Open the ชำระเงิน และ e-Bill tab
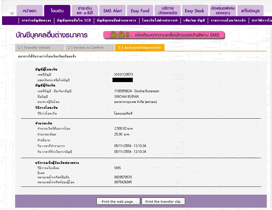Viewport: 272px width, 210px height. tap(85, 11)
